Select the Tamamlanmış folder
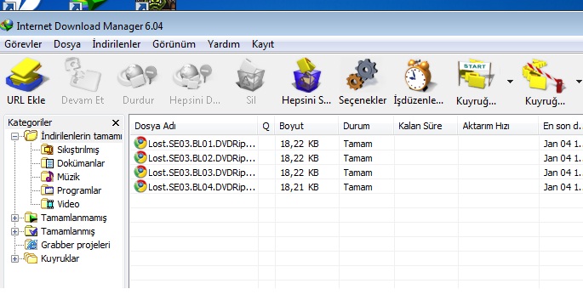 [68, 231]
